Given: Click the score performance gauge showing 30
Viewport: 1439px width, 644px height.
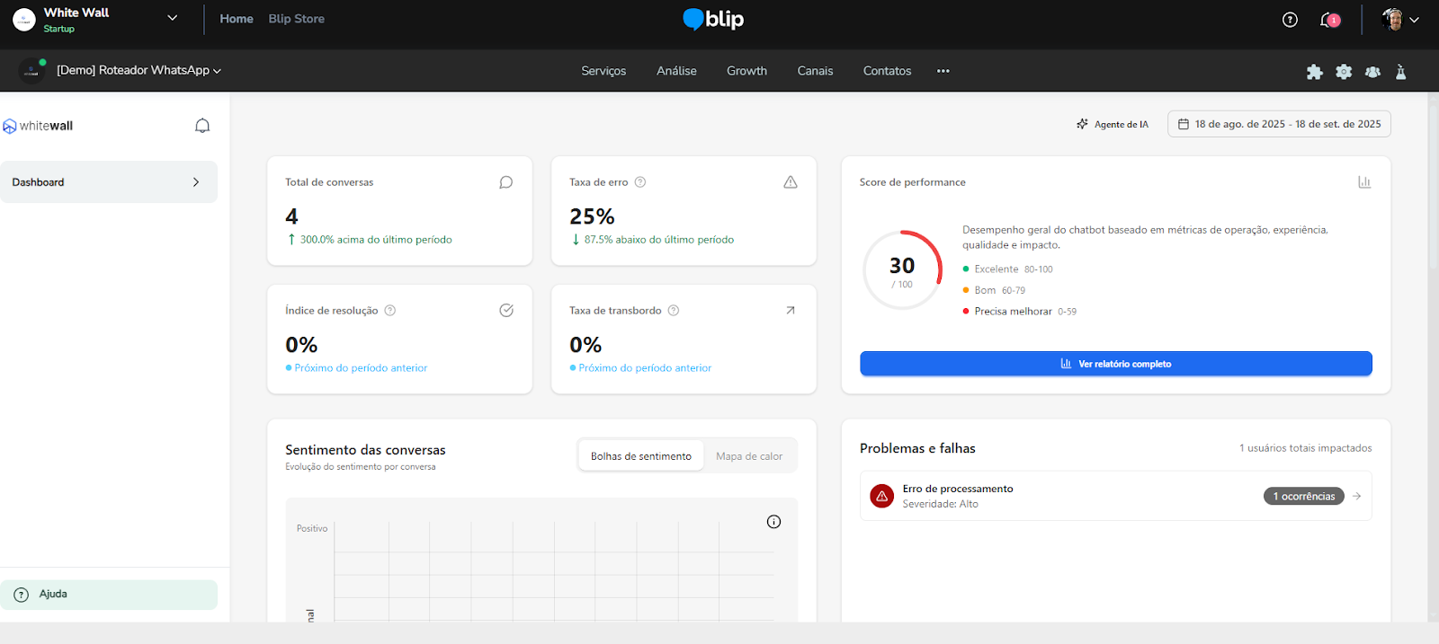Looking at the screenshot, I should pyautogui.click(x=902, y=270).
